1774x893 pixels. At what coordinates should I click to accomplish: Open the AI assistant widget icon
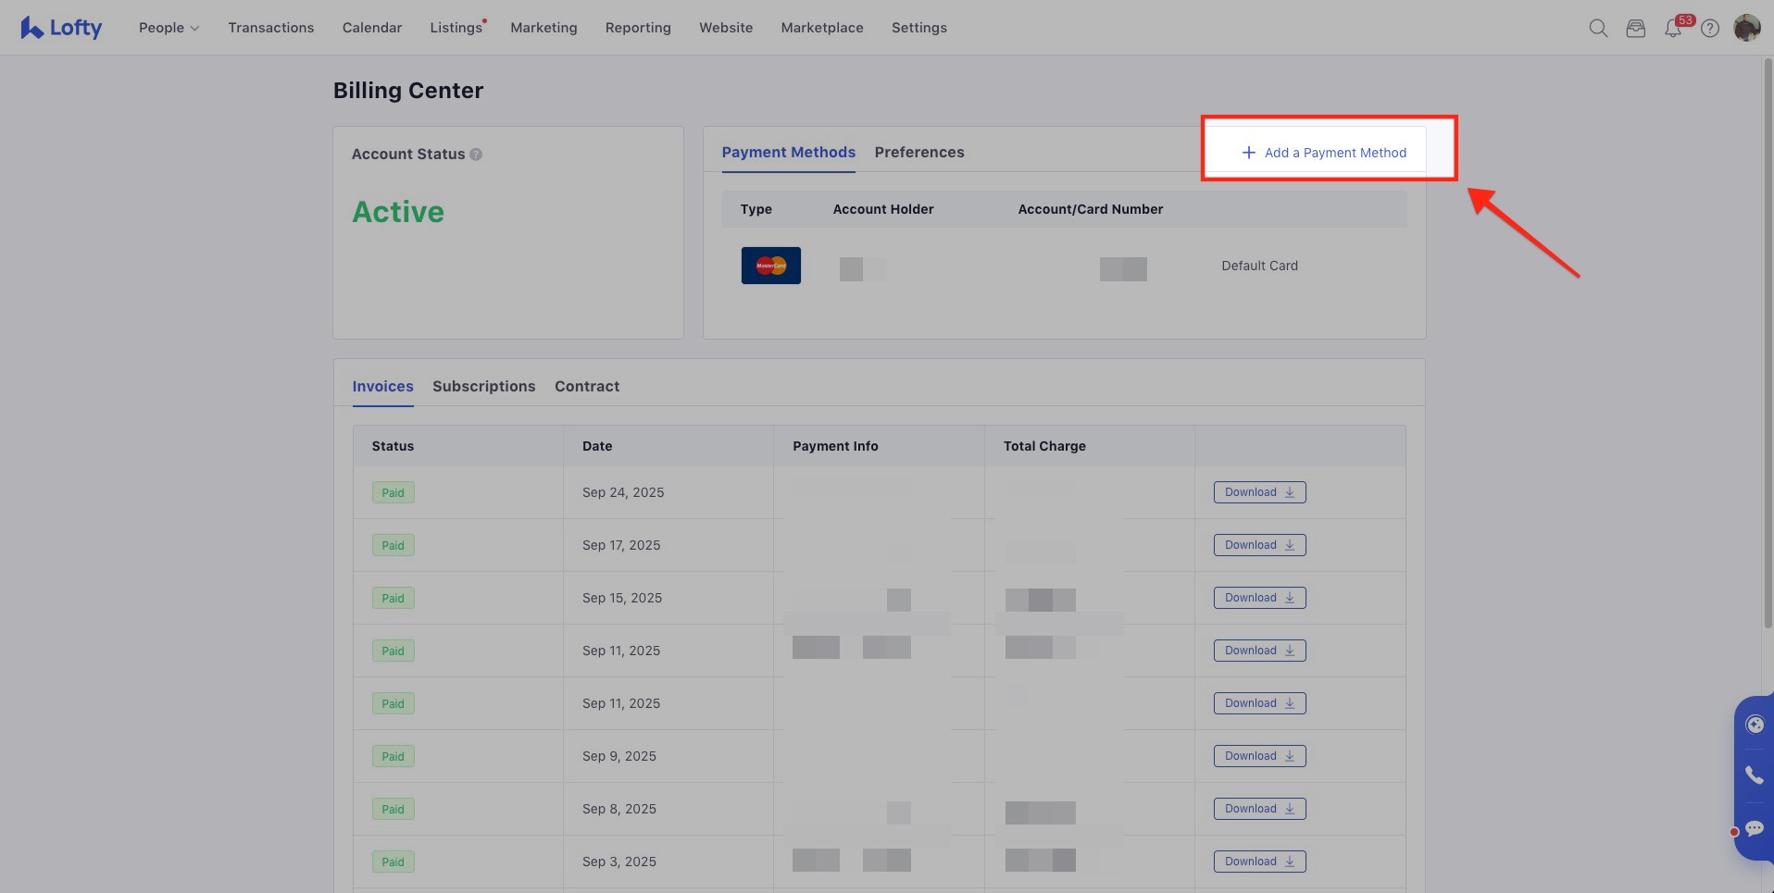click(1754, 724)
